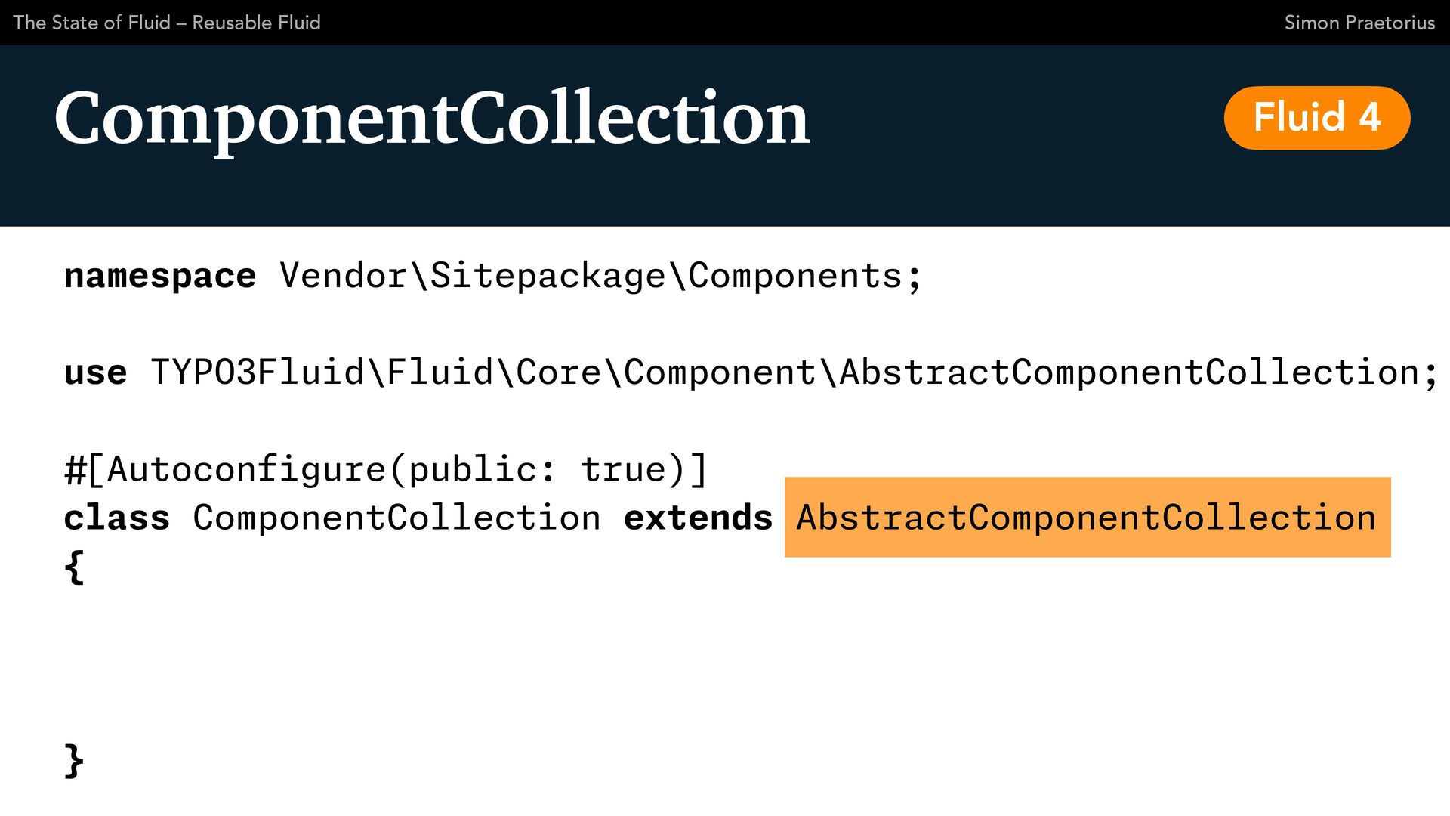Screen dimensions: 1450x816
Task: Click the ComponentCollection class name in the code
Action: 397,518
